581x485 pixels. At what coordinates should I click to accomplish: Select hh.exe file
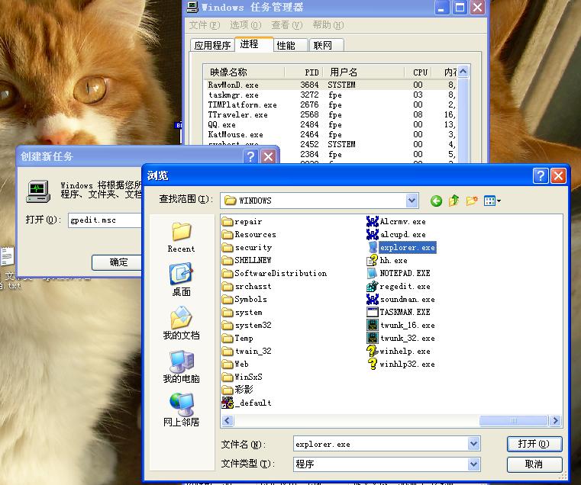pos(387,260)
